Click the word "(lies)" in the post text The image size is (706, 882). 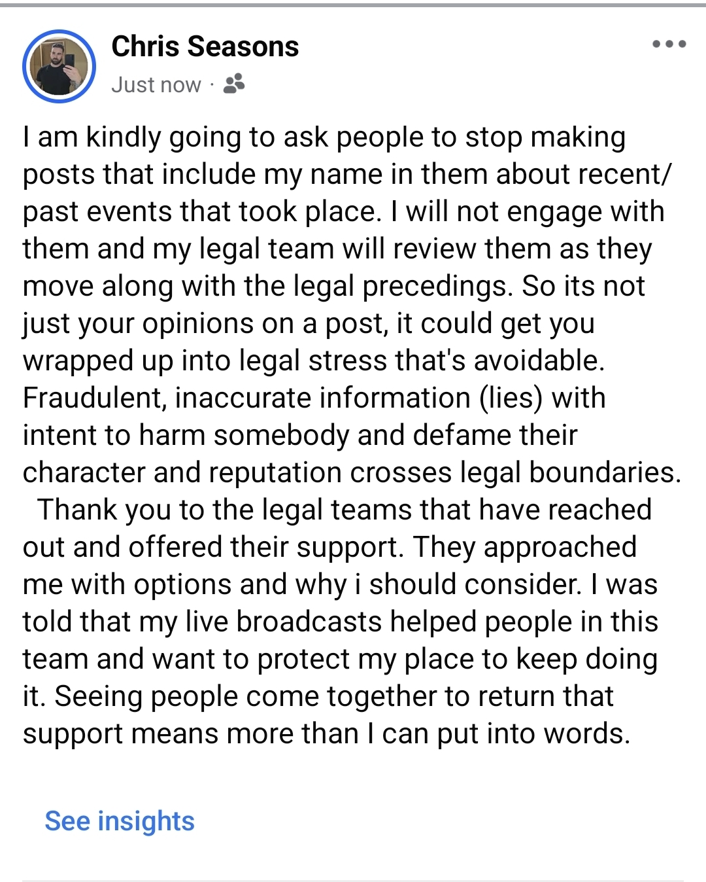pyautogui.click(x=512, y=398)
